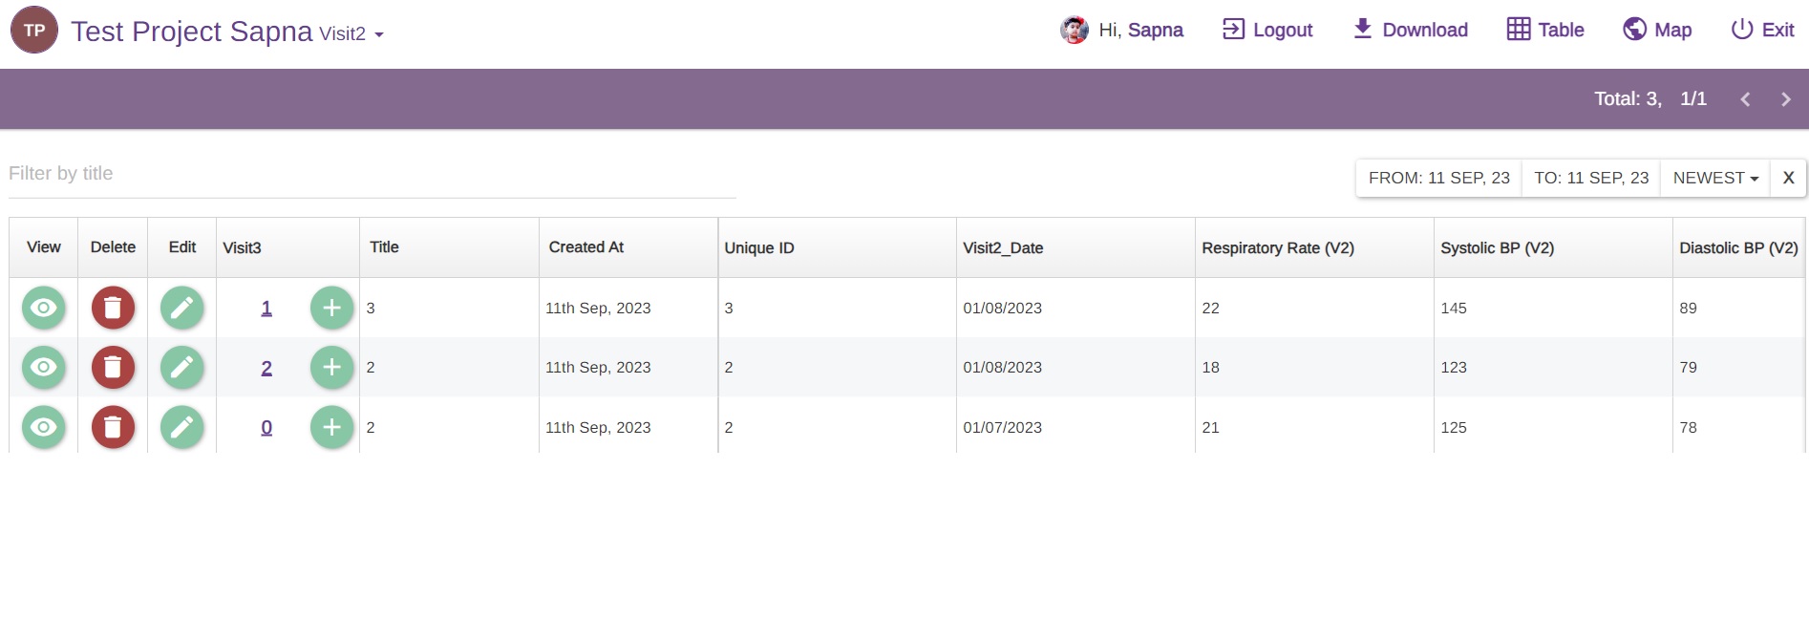Screen dimensions: 1809x619
Task: Delete the first row record
Action: pyautogui.click(x=113, y=308)
